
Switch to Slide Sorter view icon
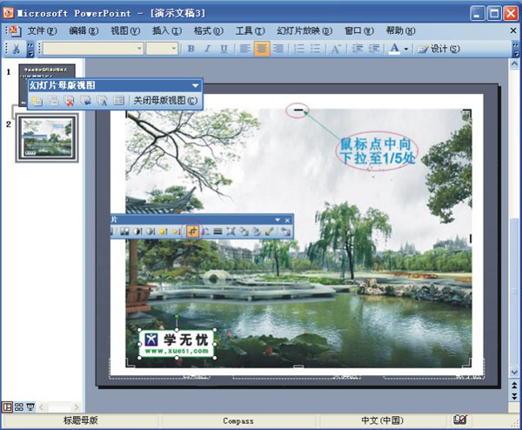point(19,407)
